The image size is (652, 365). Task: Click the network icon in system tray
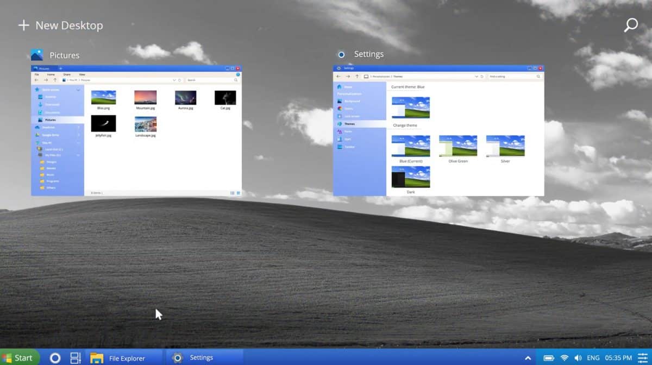563,357
